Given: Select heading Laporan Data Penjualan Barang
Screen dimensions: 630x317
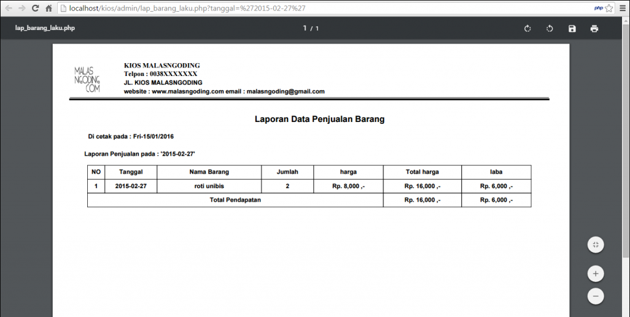Looking at the screenshot, I should coord(319,119).
